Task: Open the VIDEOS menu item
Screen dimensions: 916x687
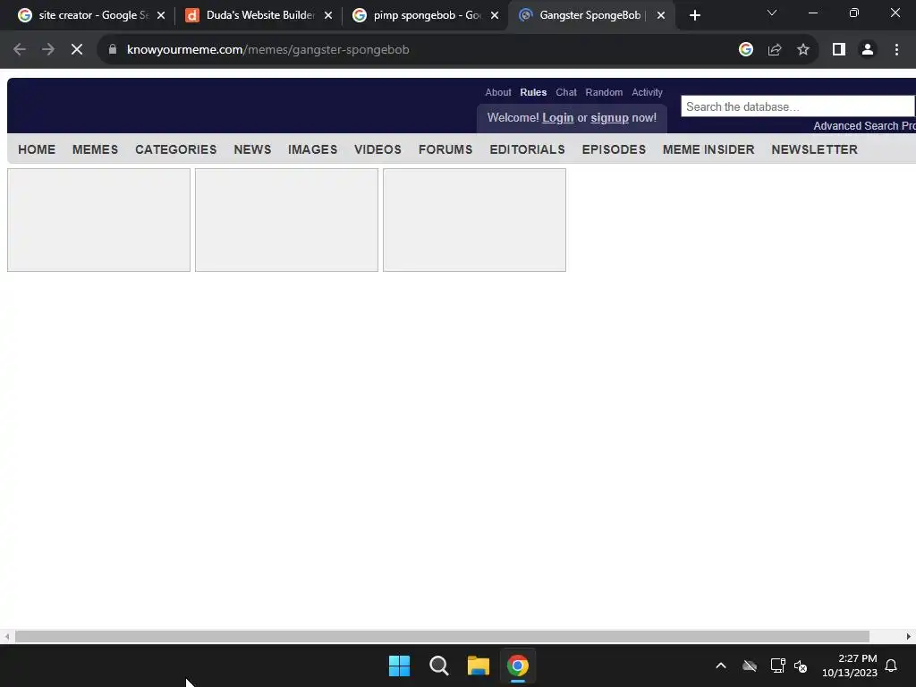Action: click(378, 149)
